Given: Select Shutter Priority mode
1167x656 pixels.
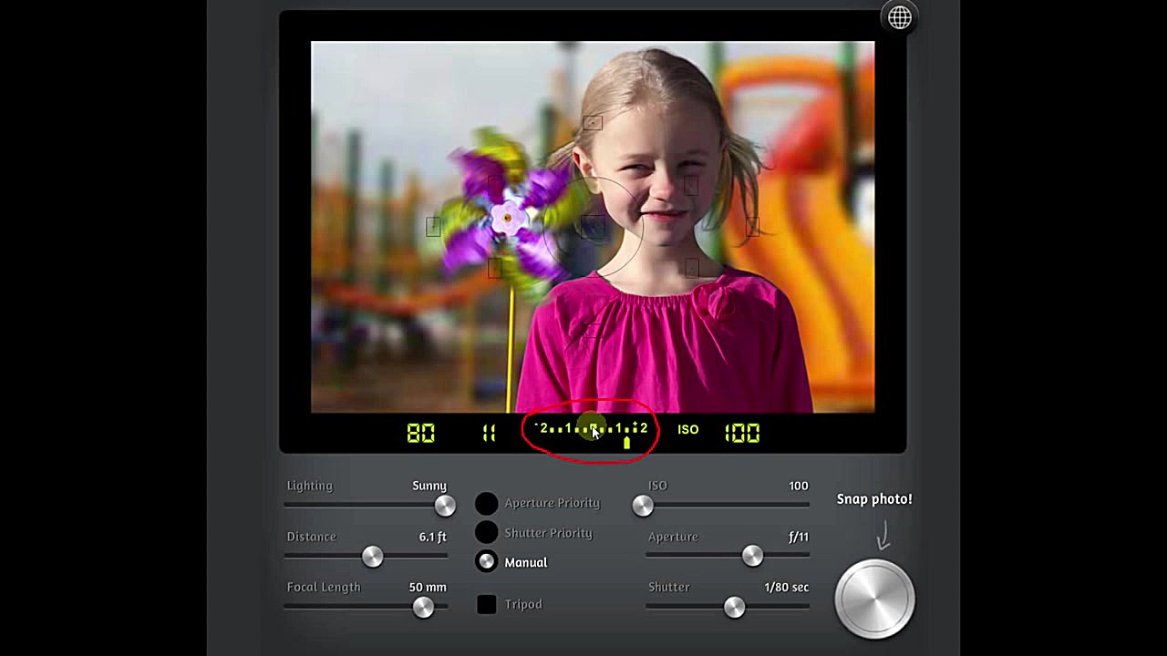Looking at the screenshot, I should click(x=487, y=532).
